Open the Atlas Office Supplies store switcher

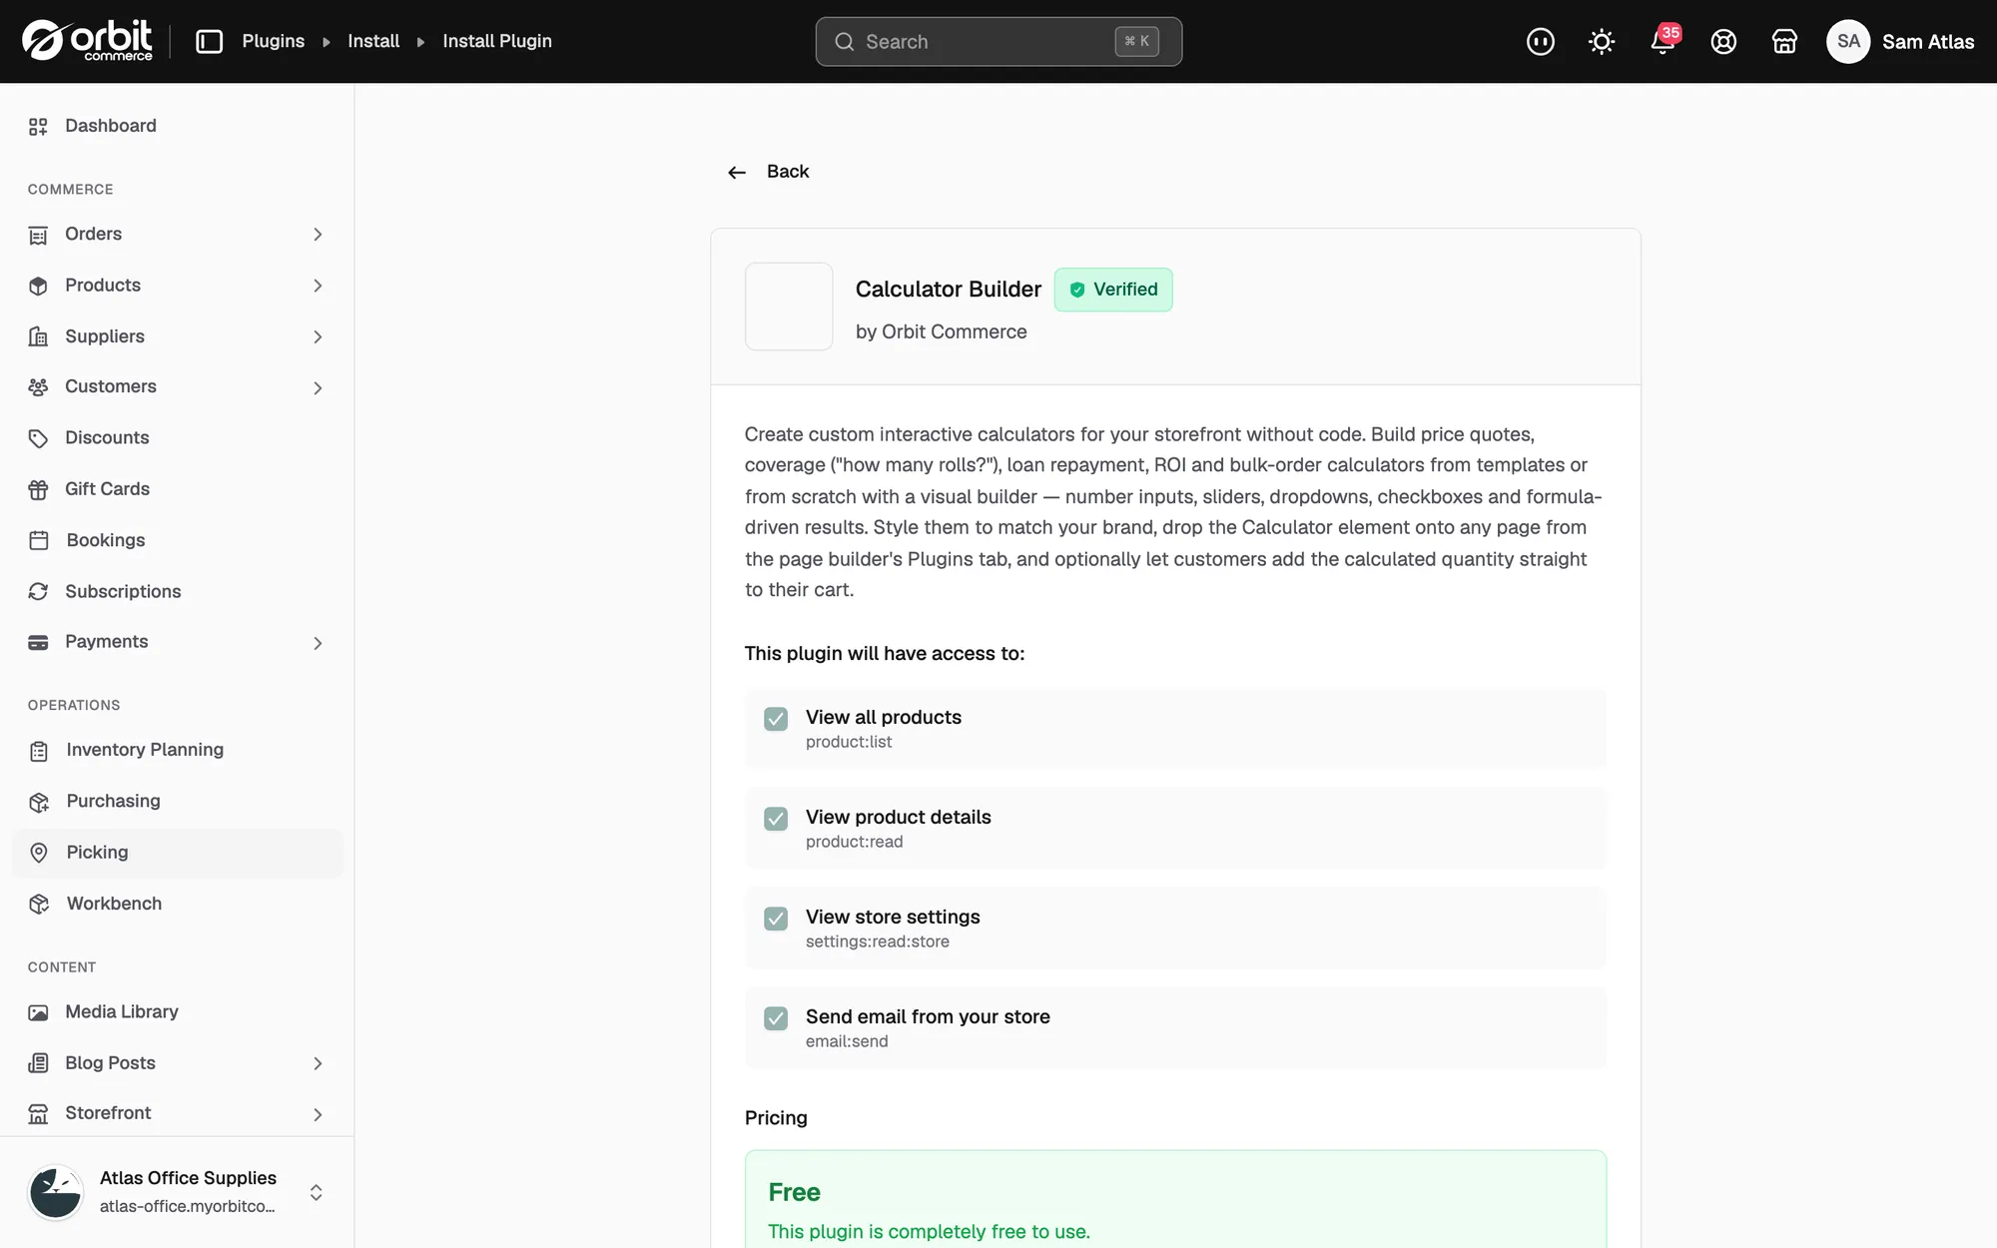pyautogui.click(x=177, y=1192)
